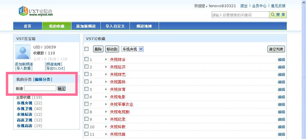This screenshot has width=306, height=139.
Task: Open the 央视综合 channel link
Action: click(118, 59)
